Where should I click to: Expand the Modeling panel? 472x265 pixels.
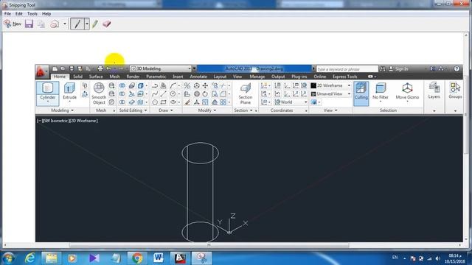62,110
